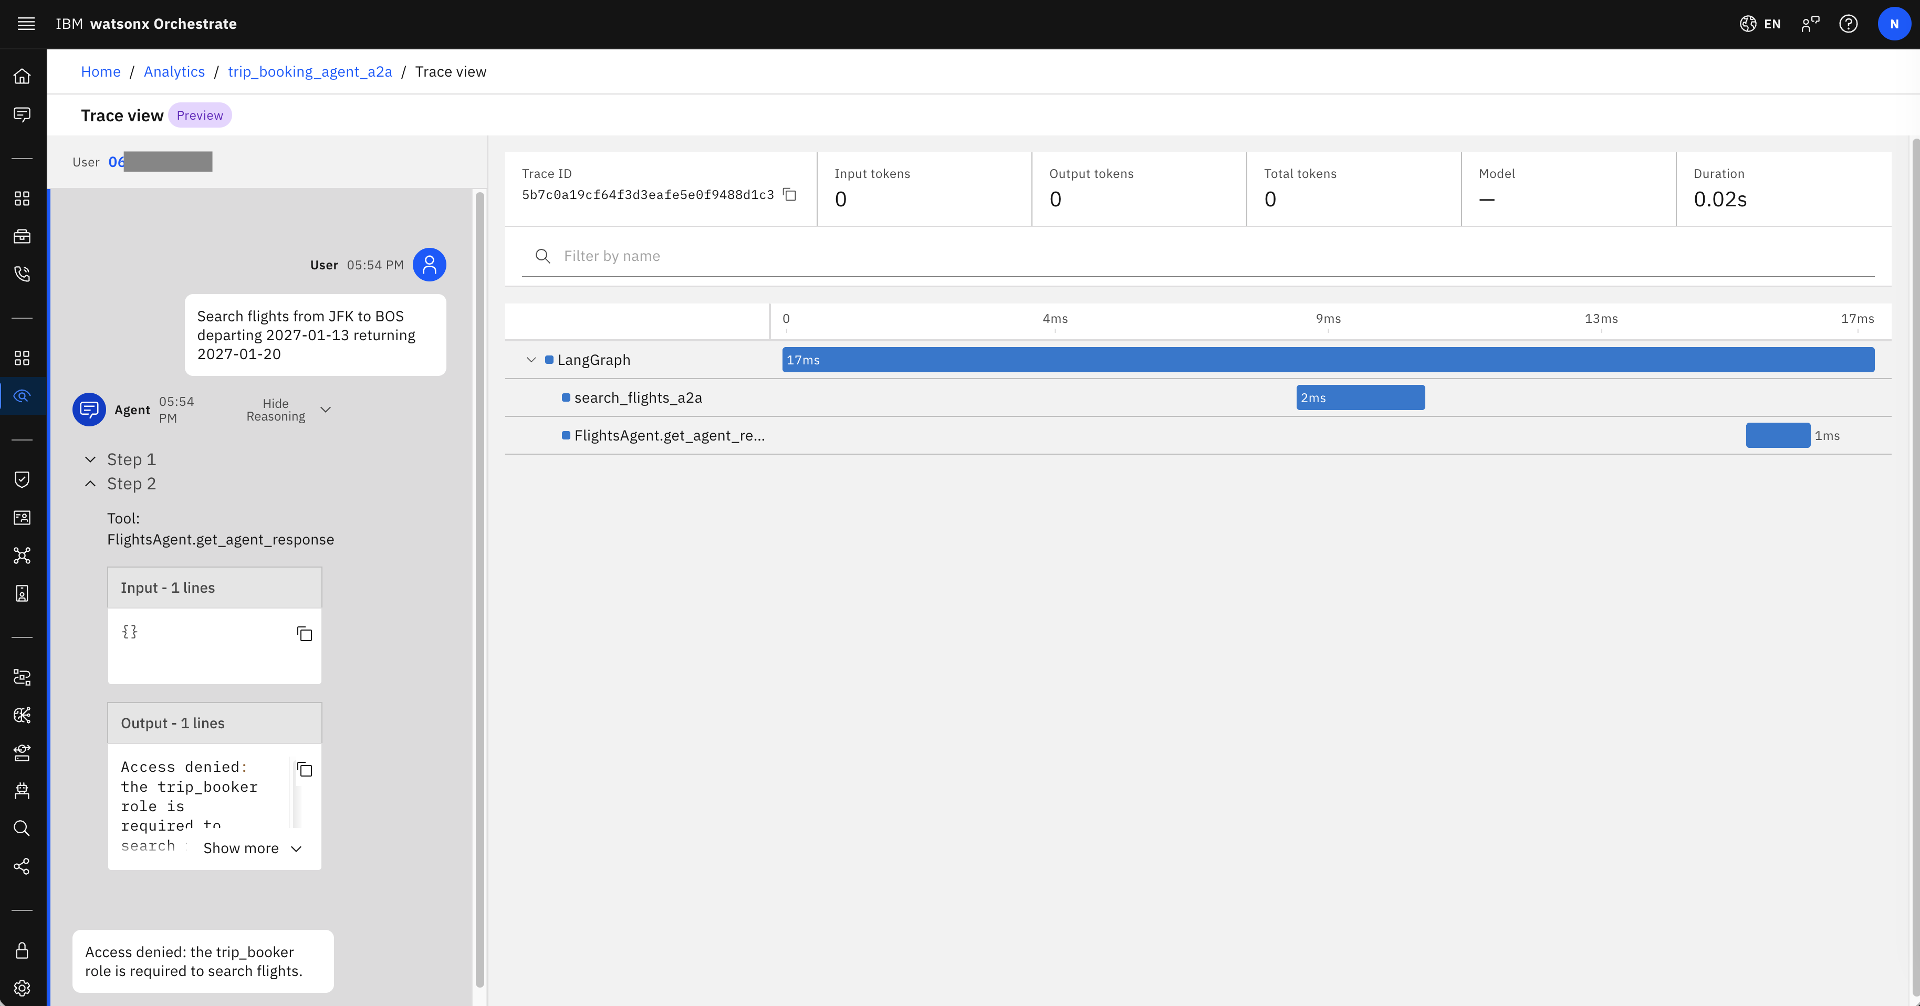This screenshot has height=1006, width=1920.
Task: Open the trip_booking_agent_a2a breadcrumb link
Action: 310,71
